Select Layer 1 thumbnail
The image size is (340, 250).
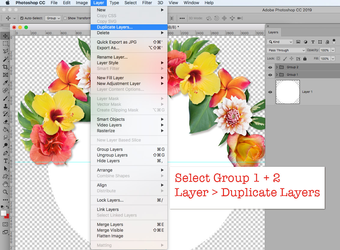(x=288, y=92)
